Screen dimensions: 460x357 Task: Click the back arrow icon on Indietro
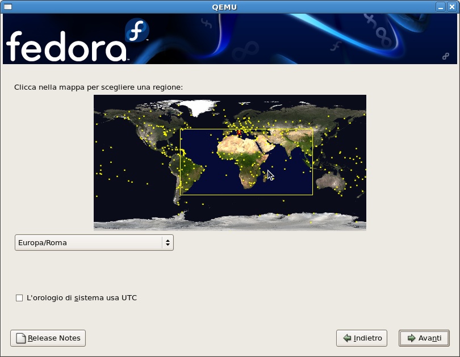(347, 338)
